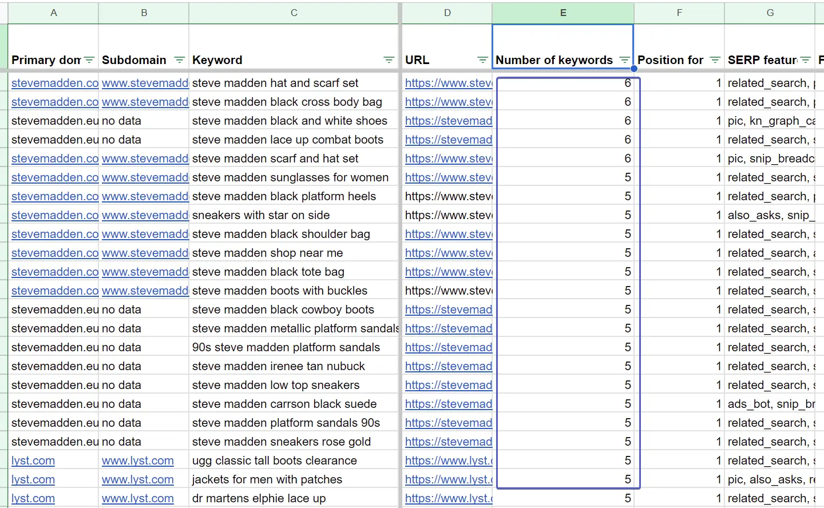The image size is (824, 508).
Task: Select cell 'steve madden black shoulder bag'
Action: pos(294,234)
